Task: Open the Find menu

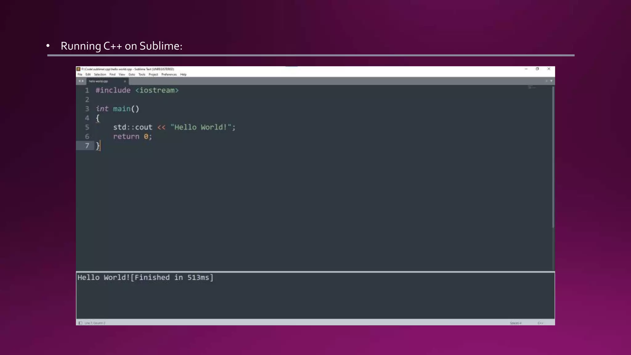Action: pos(112,74)
